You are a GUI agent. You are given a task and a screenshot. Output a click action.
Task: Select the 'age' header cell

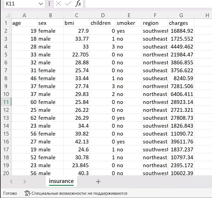tap(24, 23)
